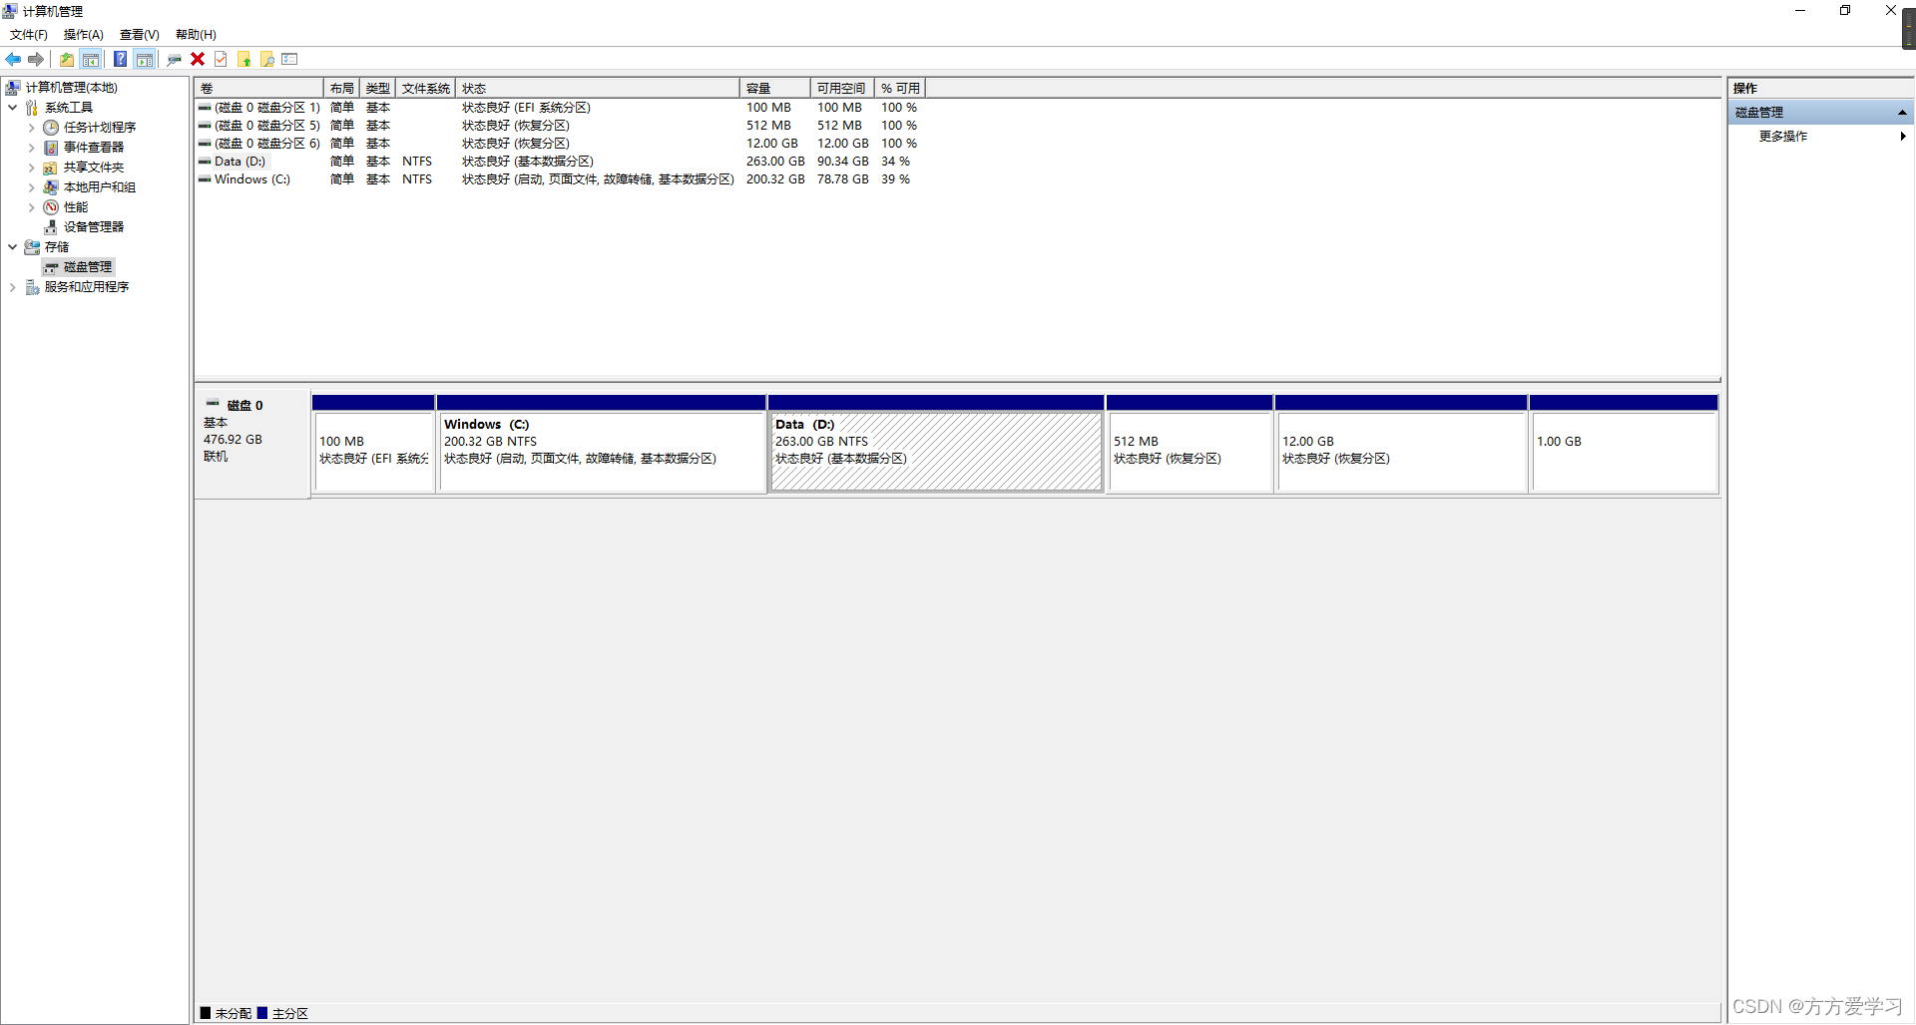Open the 更多操作 submenu
Screen dimensions: 1916x1025
coord(1821,137)
